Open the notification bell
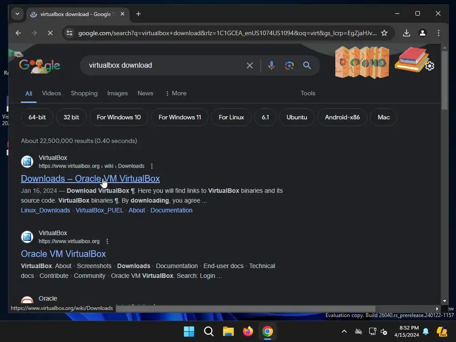 [x=426, y=331]
